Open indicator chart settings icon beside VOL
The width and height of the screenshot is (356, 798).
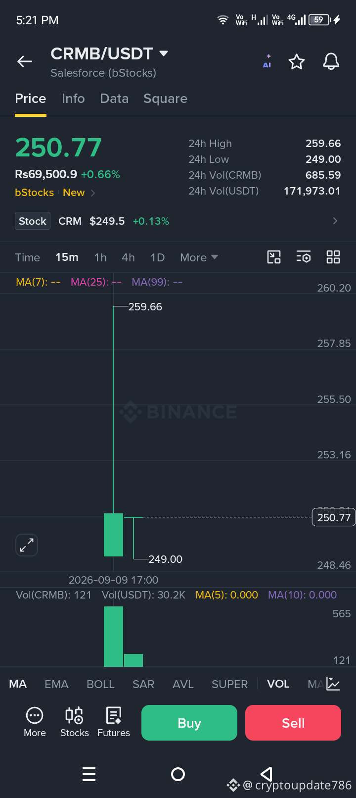coord(333,684)
